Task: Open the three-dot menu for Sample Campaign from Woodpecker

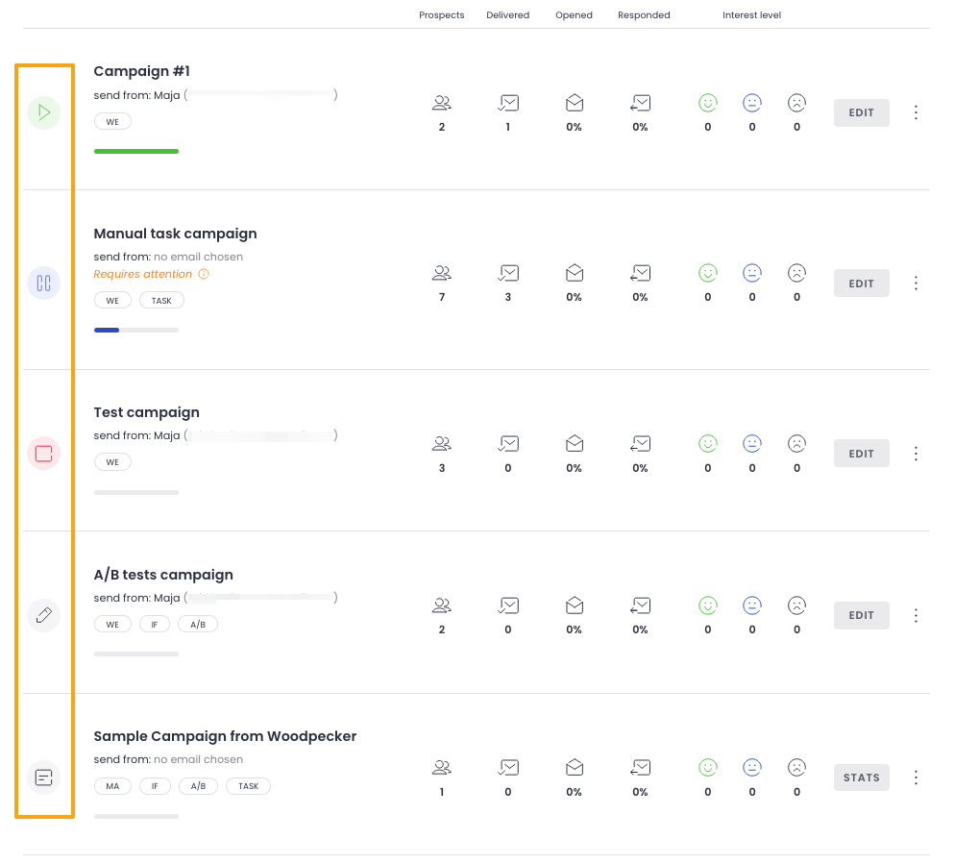Action: [x=916, y=777]
